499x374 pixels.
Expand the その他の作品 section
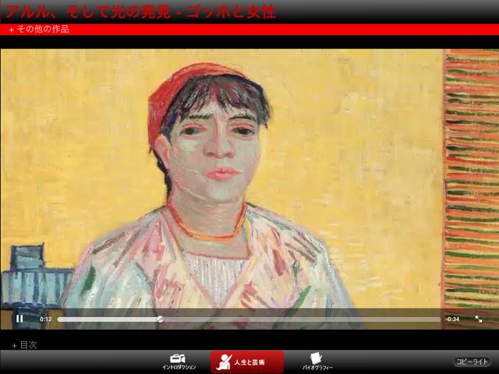[x=39, y=30]
